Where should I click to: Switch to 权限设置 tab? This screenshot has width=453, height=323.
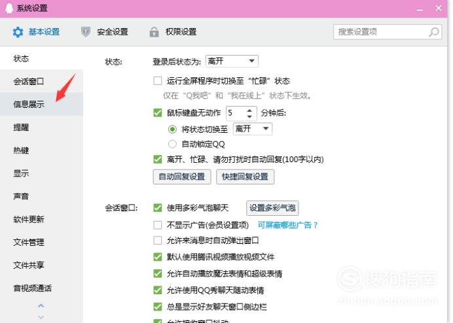coord(173,32)
